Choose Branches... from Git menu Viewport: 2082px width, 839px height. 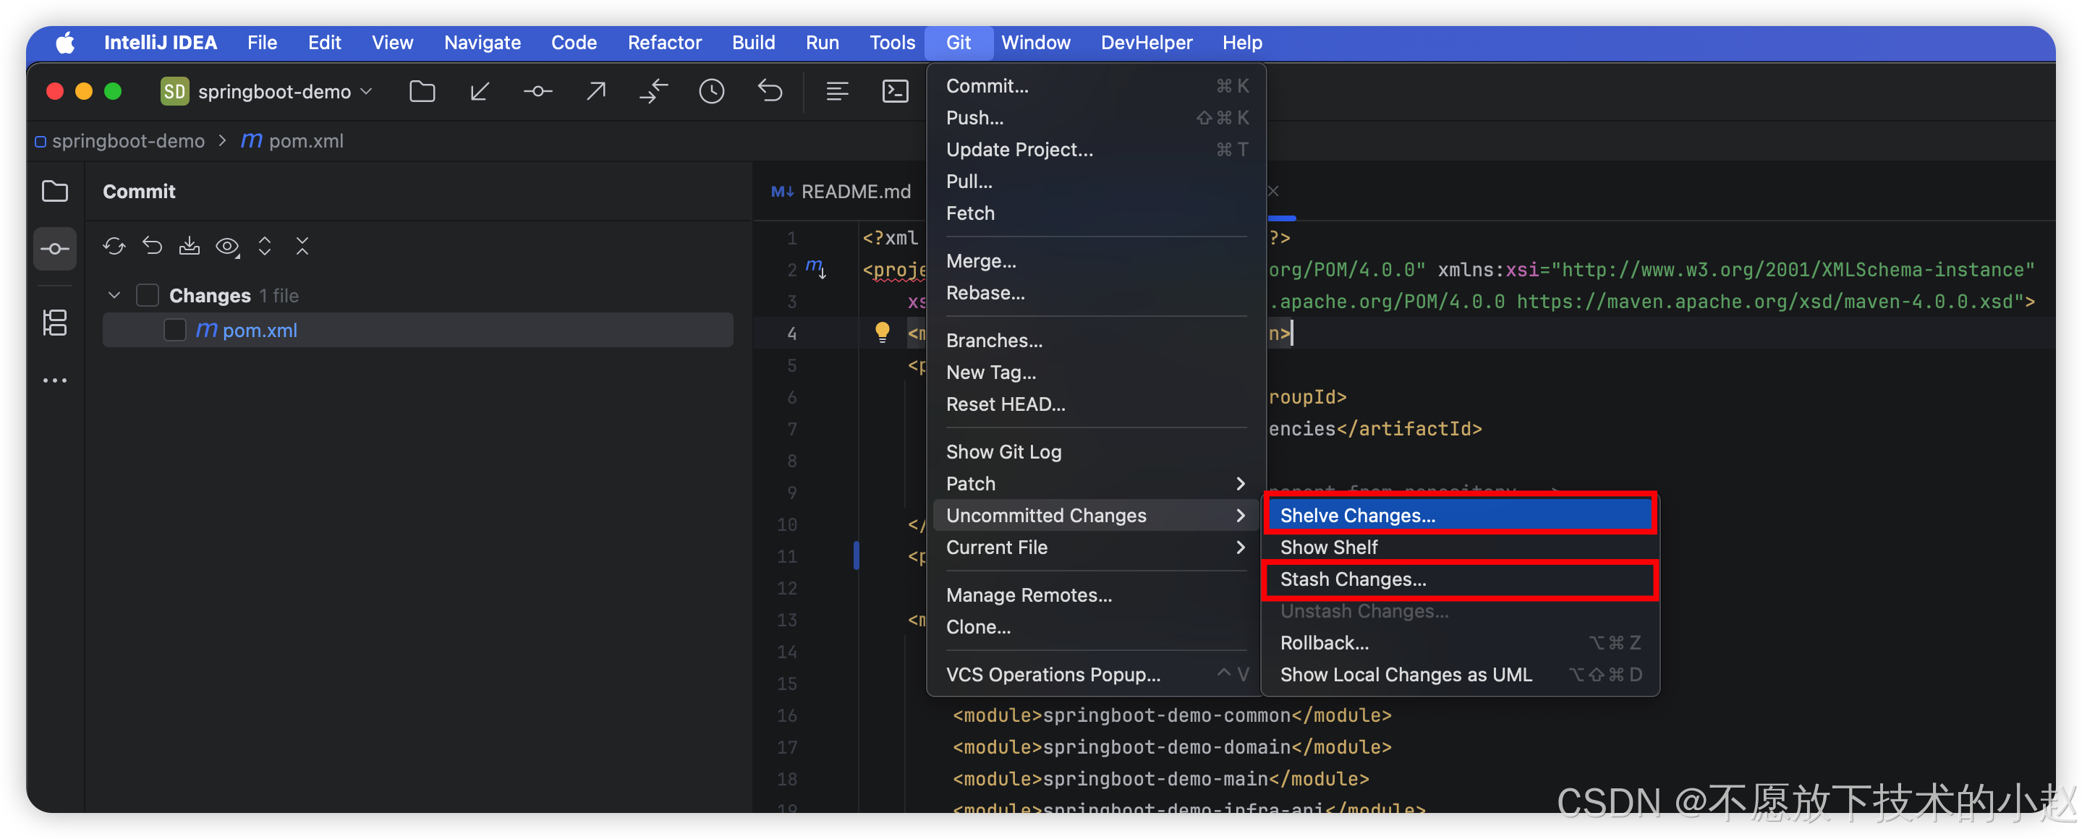[1095, 340]
